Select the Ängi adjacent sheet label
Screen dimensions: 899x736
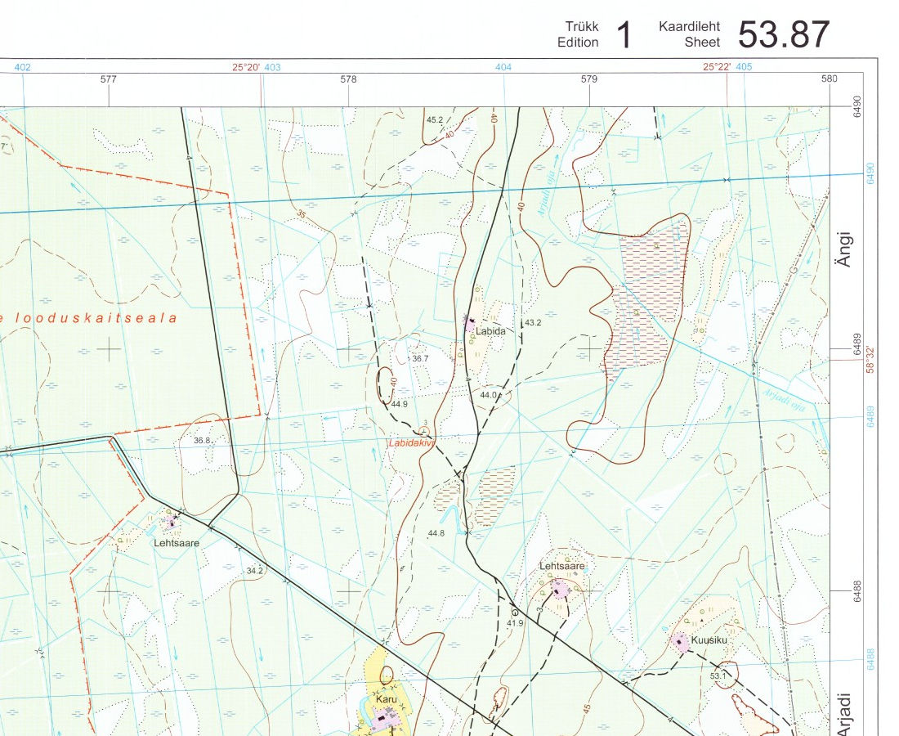pos(846,249)
